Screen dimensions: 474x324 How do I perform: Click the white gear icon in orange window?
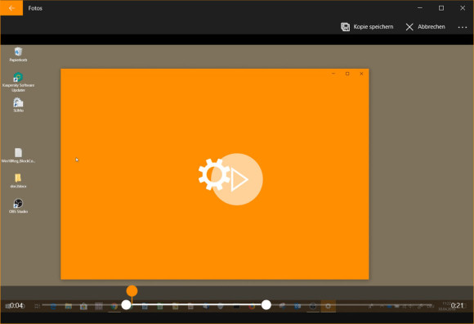click(x=214, y=174)
